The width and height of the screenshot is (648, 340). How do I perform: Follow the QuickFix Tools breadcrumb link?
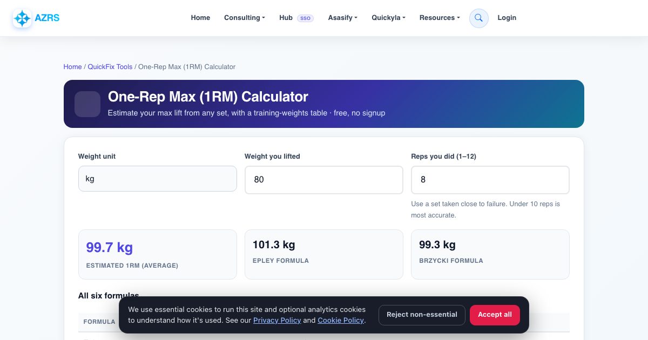pyautogui.click(x=110, y=67)
